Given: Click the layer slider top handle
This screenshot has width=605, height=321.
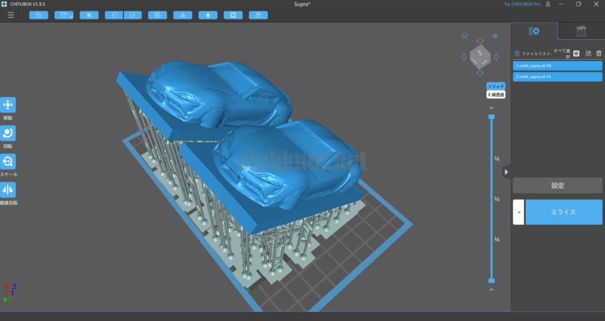Looking at the screenshot, I should (x=491, y=117).
